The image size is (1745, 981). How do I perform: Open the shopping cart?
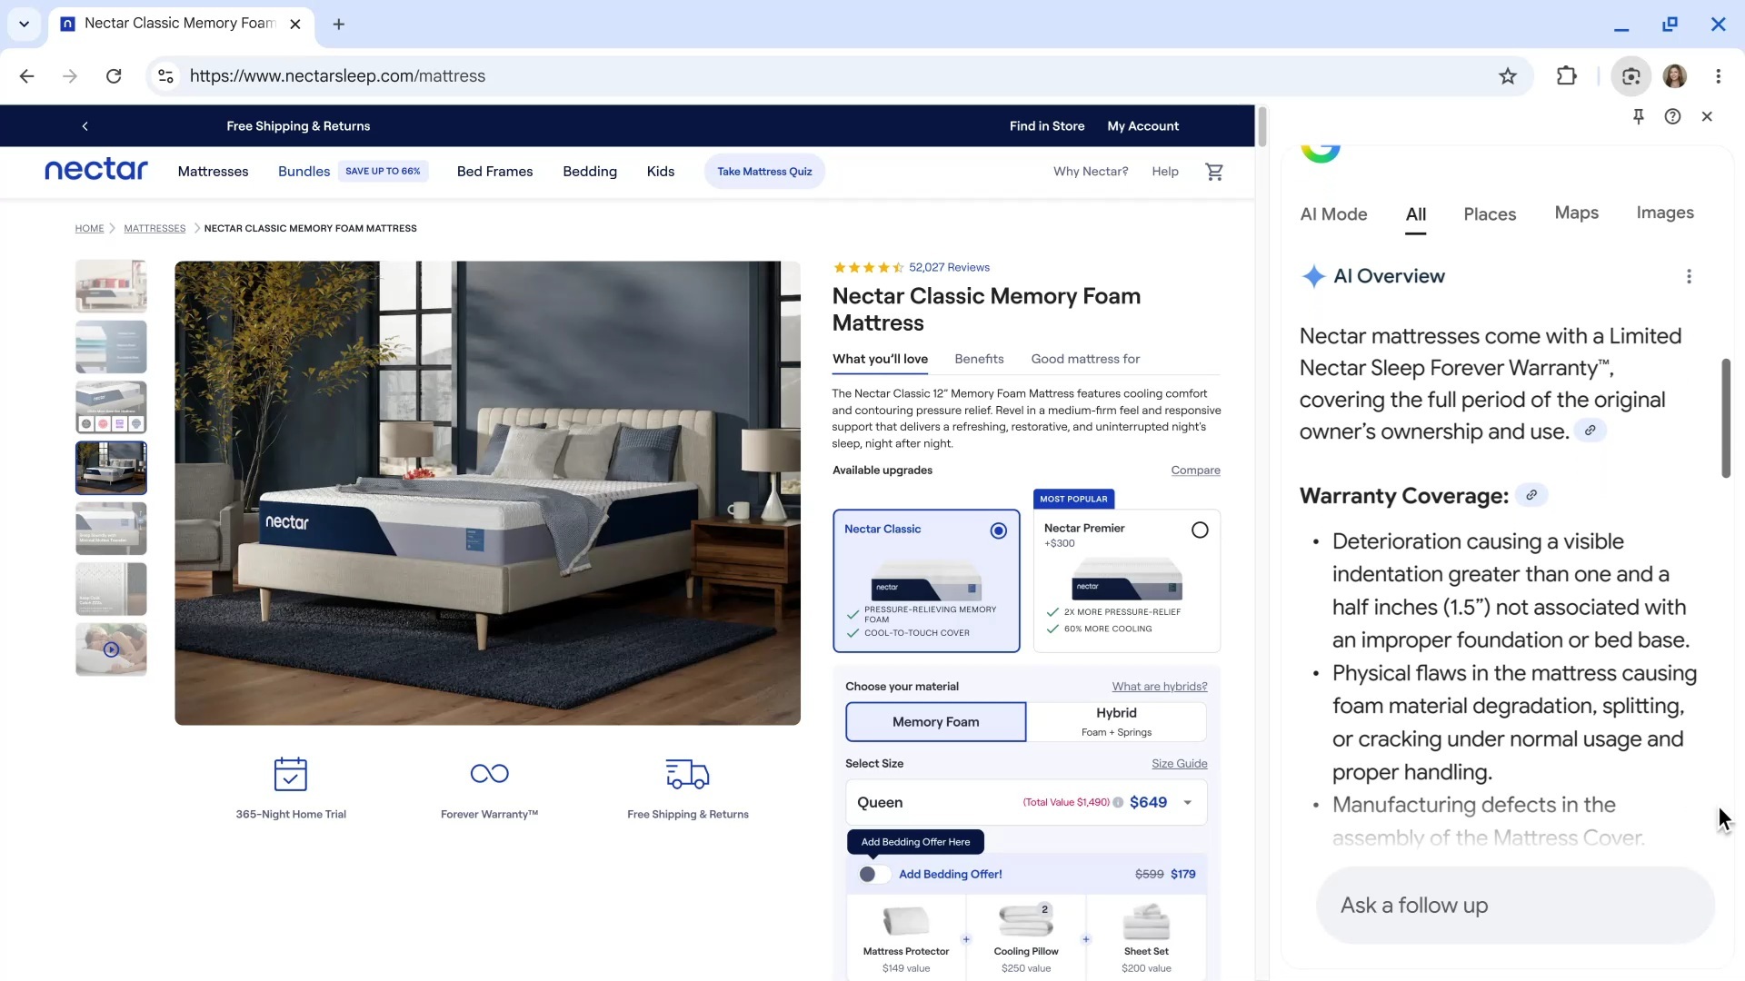[1214, 172]
